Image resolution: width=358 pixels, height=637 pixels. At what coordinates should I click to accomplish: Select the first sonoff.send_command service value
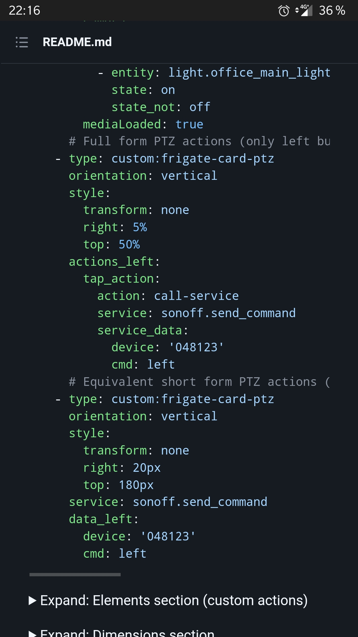[228, 313]
